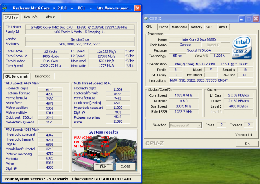
Task: Click the Brute force value 4571
Action: [50, 104]
